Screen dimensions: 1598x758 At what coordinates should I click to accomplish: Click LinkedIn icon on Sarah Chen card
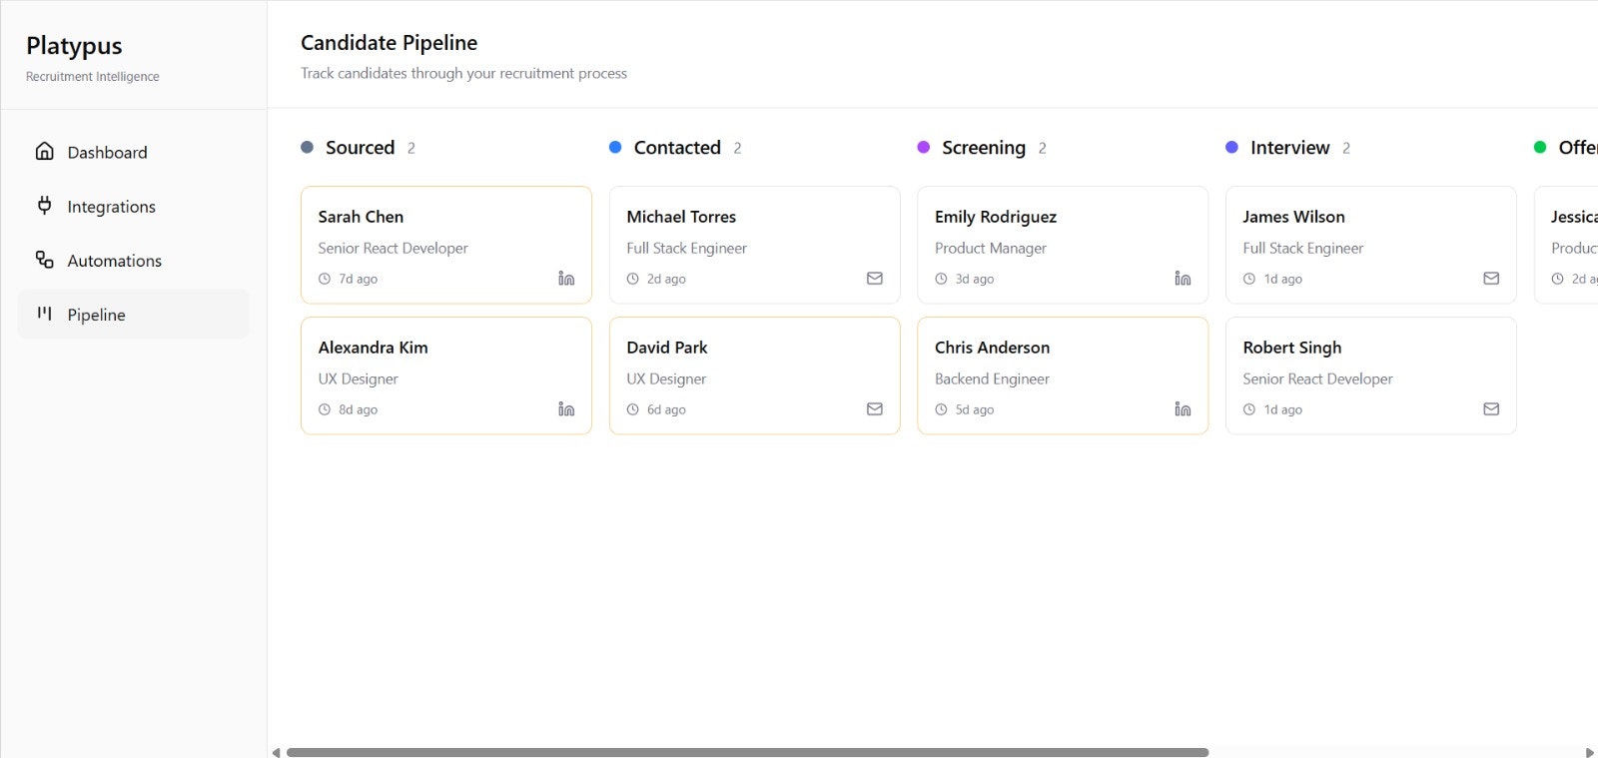pyautogui.click(x=566, y=279)
